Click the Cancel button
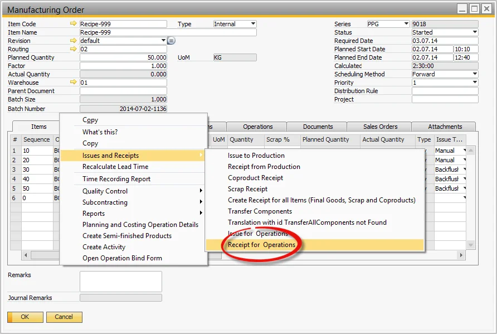This screenshot has height=334, width=497. click(64, 317)
